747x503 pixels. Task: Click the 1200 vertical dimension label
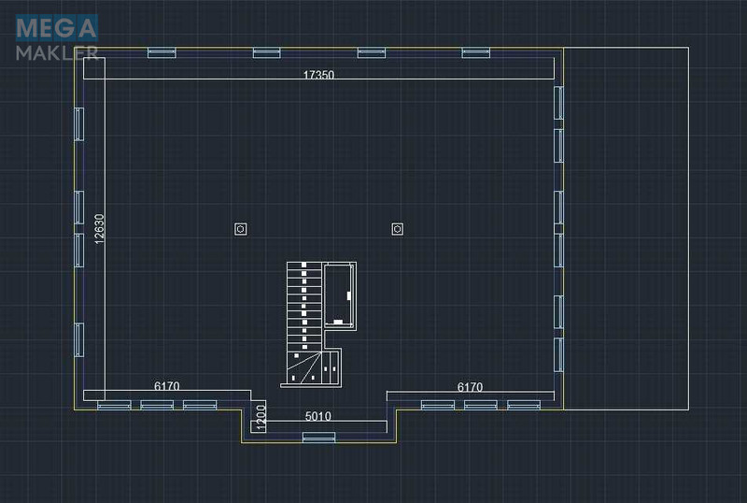point(261,418)
